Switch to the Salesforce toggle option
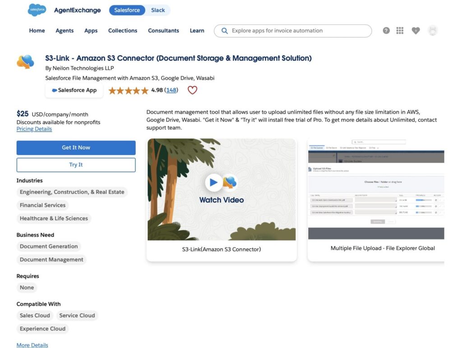This screenshot has height=348, width=462. [127, 10]
